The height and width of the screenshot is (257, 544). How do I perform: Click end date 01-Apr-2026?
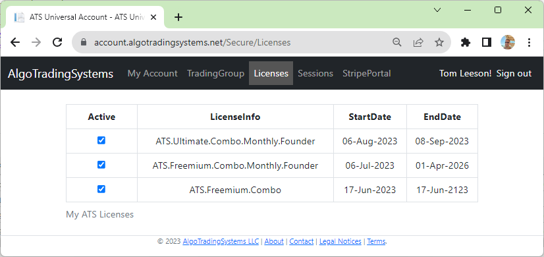click(442, 165)
